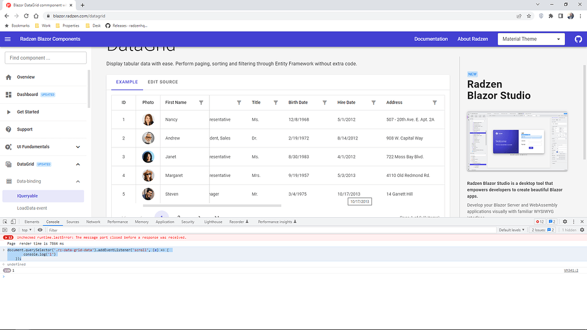Open the LoadData event sidebar item
The image size is (587, 330).
click(x=43, y=208)
